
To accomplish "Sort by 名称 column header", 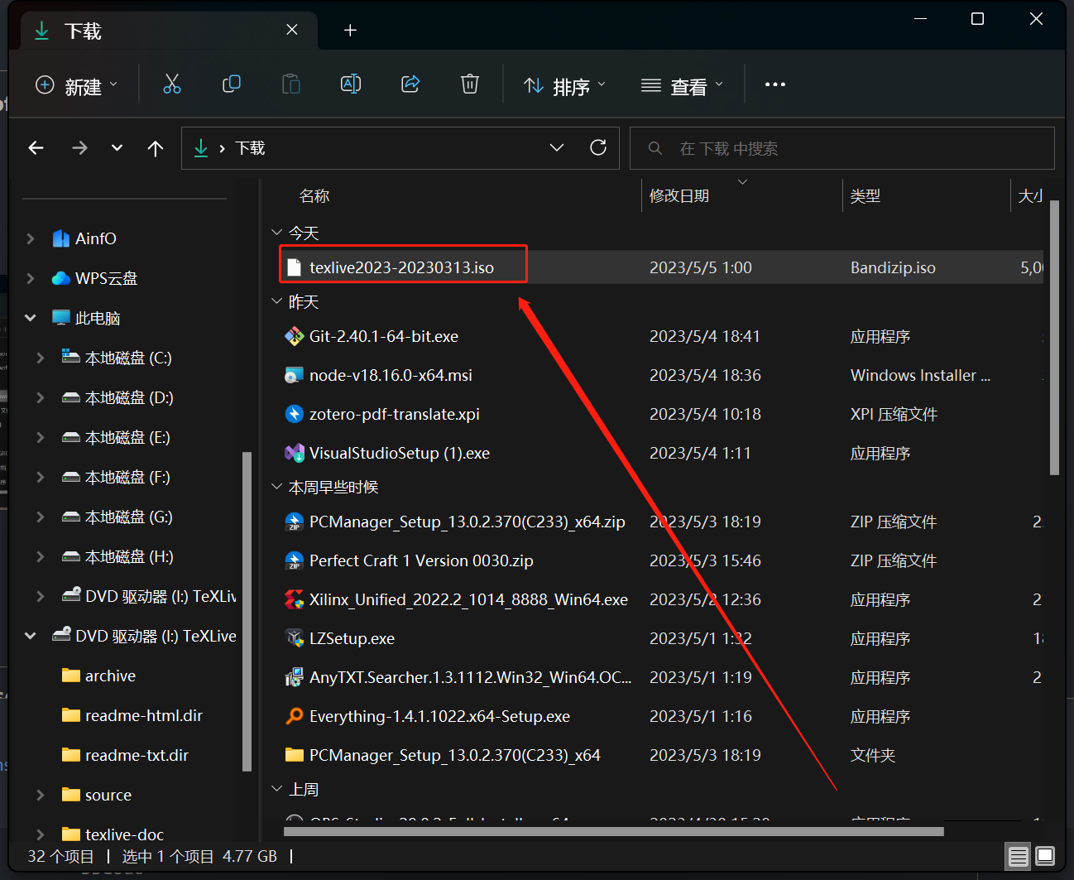I will tap(314, 196).
